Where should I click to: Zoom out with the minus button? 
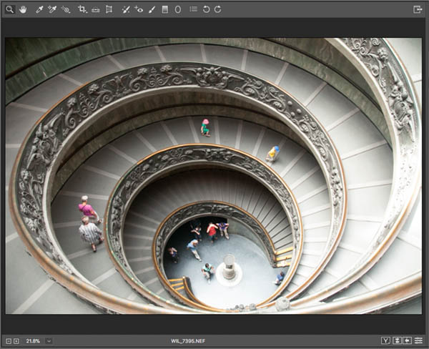pos(9,341)
